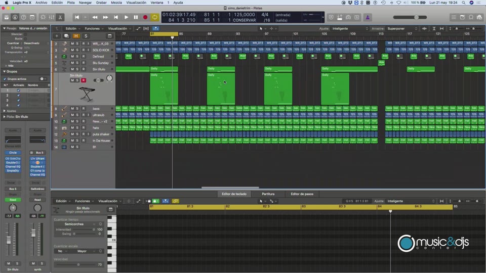Mute the synth channel strip
The width and height of the screenshot is (486, 273).
click(x=33, y=263)
